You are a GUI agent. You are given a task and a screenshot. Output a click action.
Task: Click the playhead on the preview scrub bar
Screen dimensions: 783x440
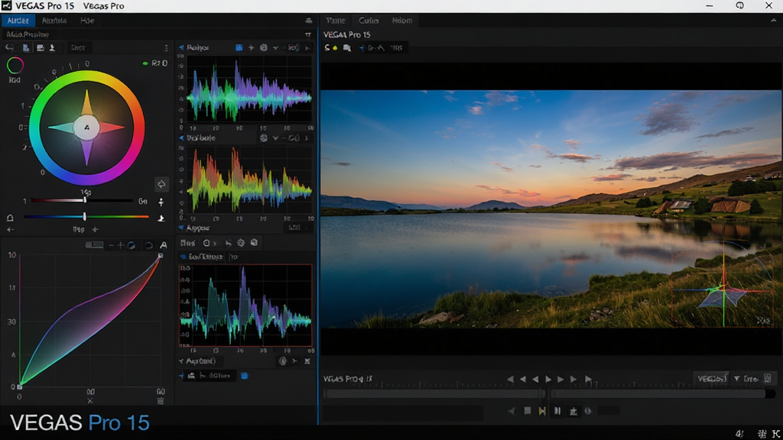coord(545,393)
